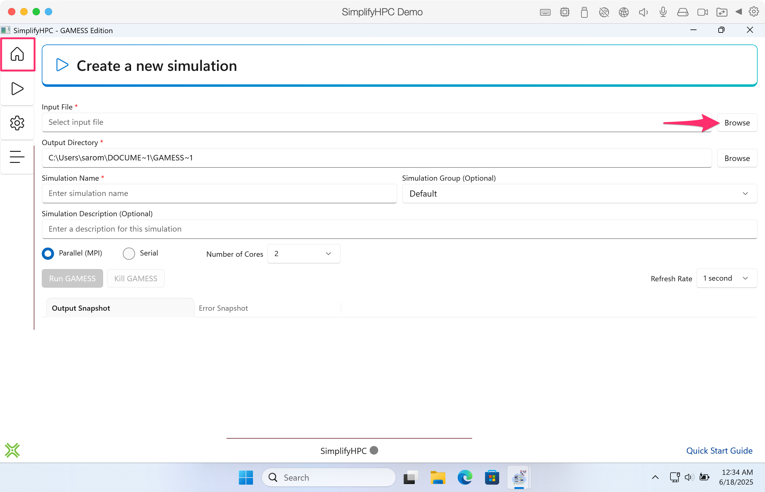Click the hamburger menu sidebar icon

[17, 157]
